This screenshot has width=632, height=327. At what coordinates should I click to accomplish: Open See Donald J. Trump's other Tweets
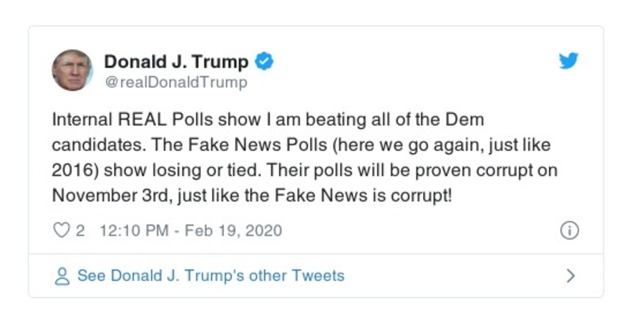click(210, 276)
